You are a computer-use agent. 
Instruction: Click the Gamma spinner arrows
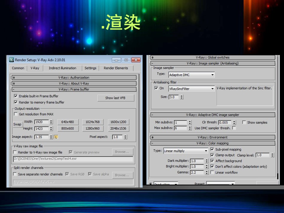coord(207,172)
